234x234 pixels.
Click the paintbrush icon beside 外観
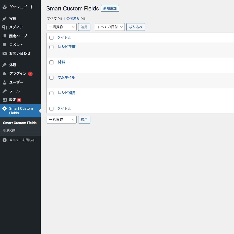tap(5, 65)
